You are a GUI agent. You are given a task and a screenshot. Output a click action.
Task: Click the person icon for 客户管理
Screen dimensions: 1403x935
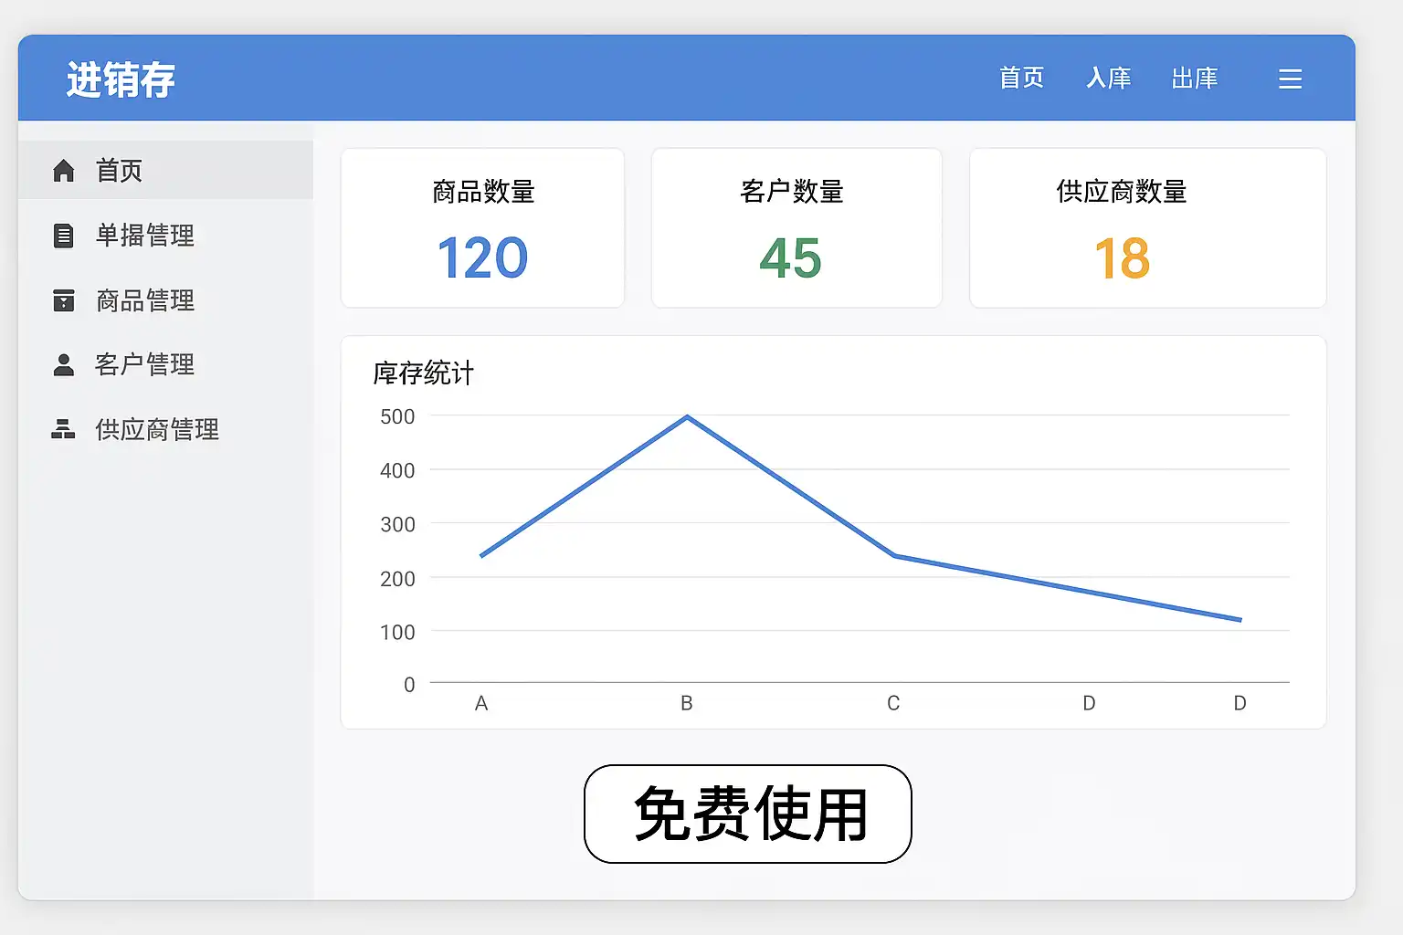coord(64,365)
